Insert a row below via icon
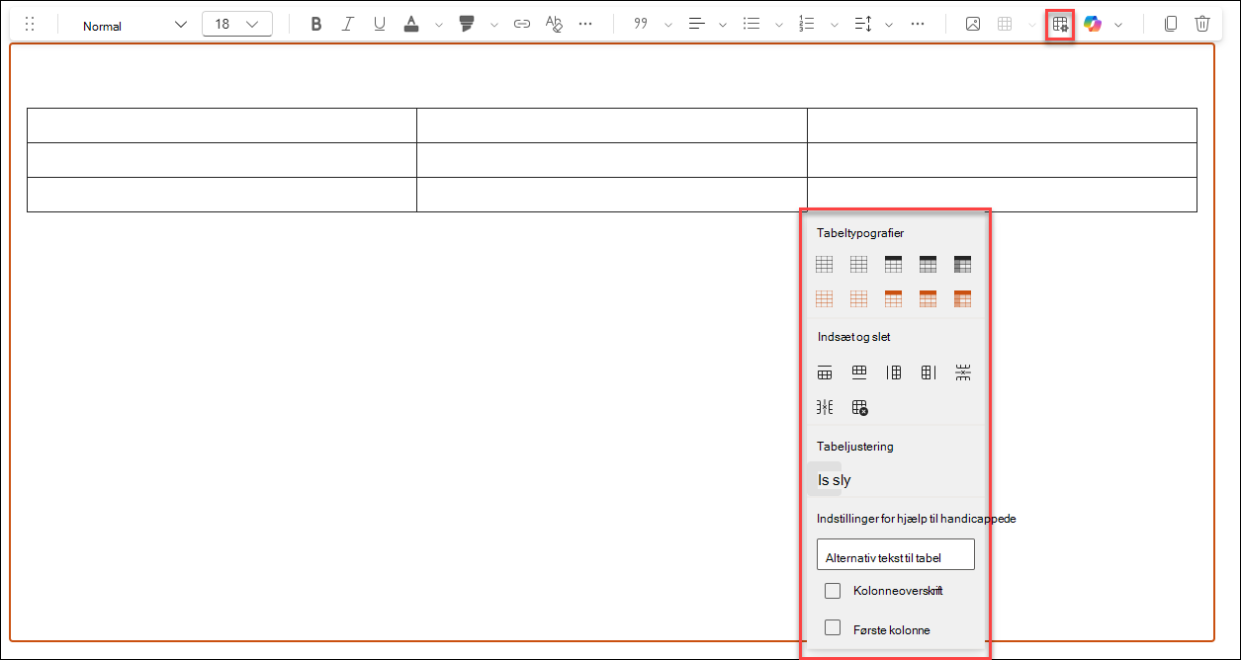The image size is (1241, 660). 859,372
